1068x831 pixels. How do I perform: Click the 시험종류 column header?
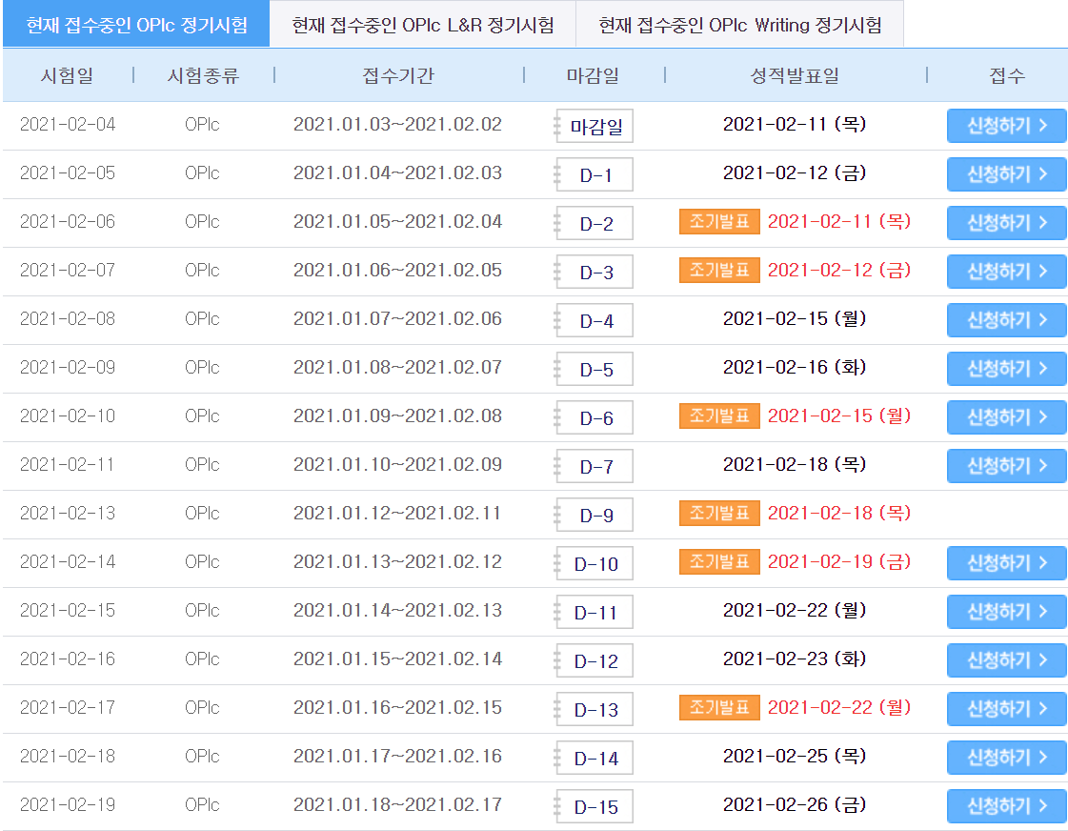tap(203, 75)
